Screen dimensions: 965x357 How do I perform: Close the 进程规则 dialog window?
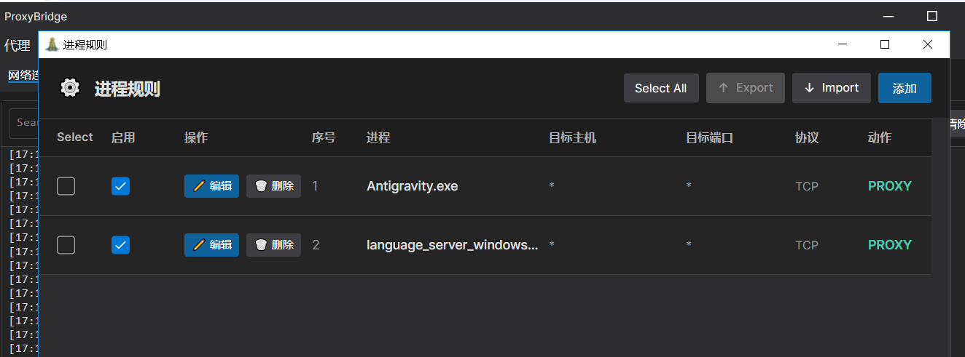928,44
